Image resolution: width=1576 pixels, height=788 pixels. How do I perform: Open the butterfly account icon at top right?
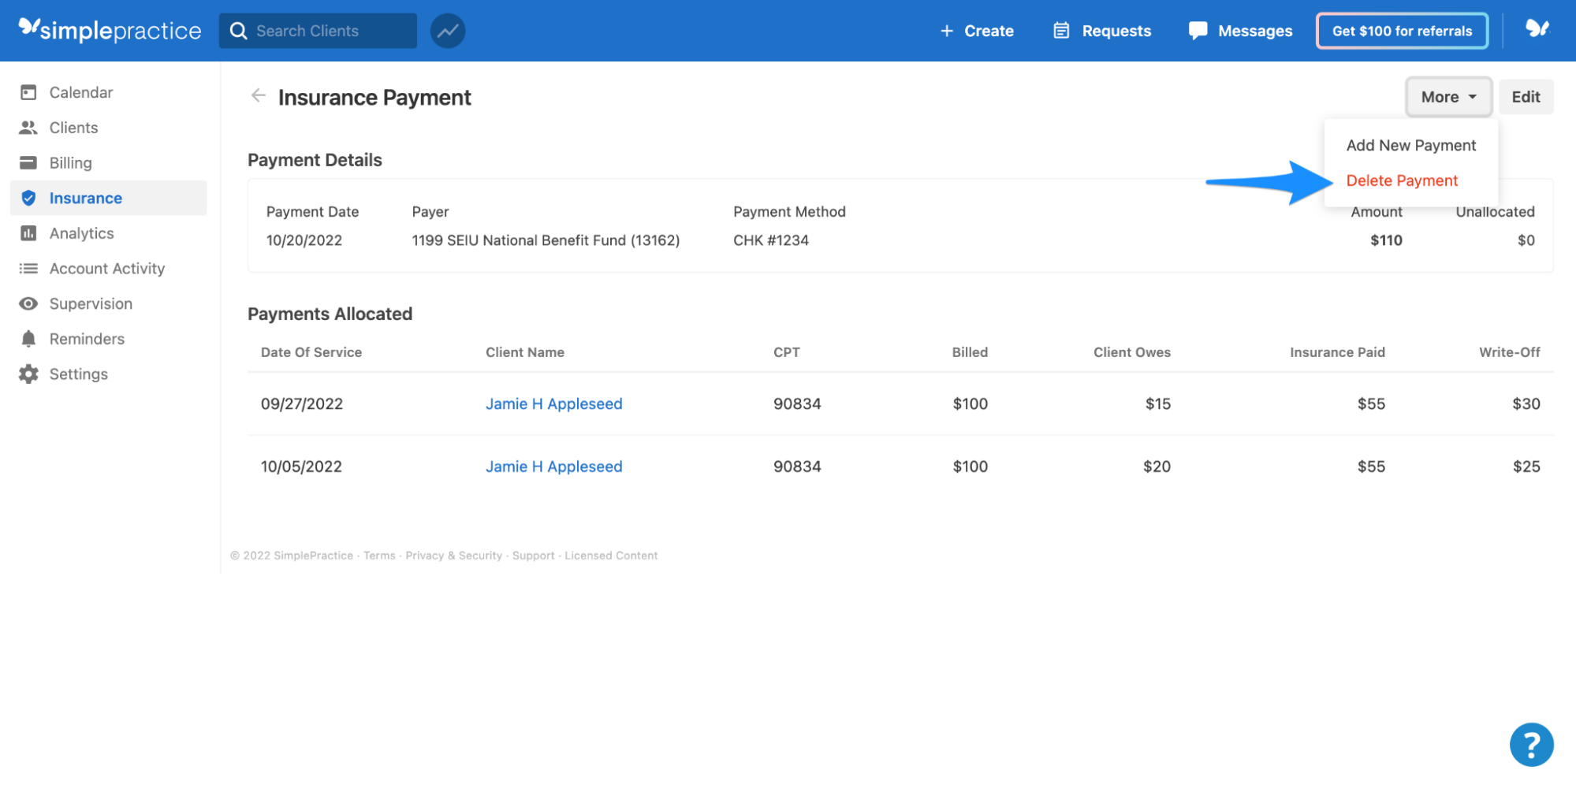(x=1537, y=29)
